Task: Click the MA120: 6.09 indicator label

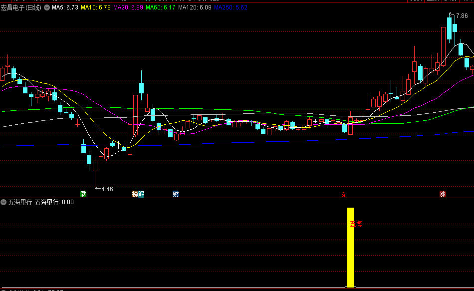Action: [195, 7]
